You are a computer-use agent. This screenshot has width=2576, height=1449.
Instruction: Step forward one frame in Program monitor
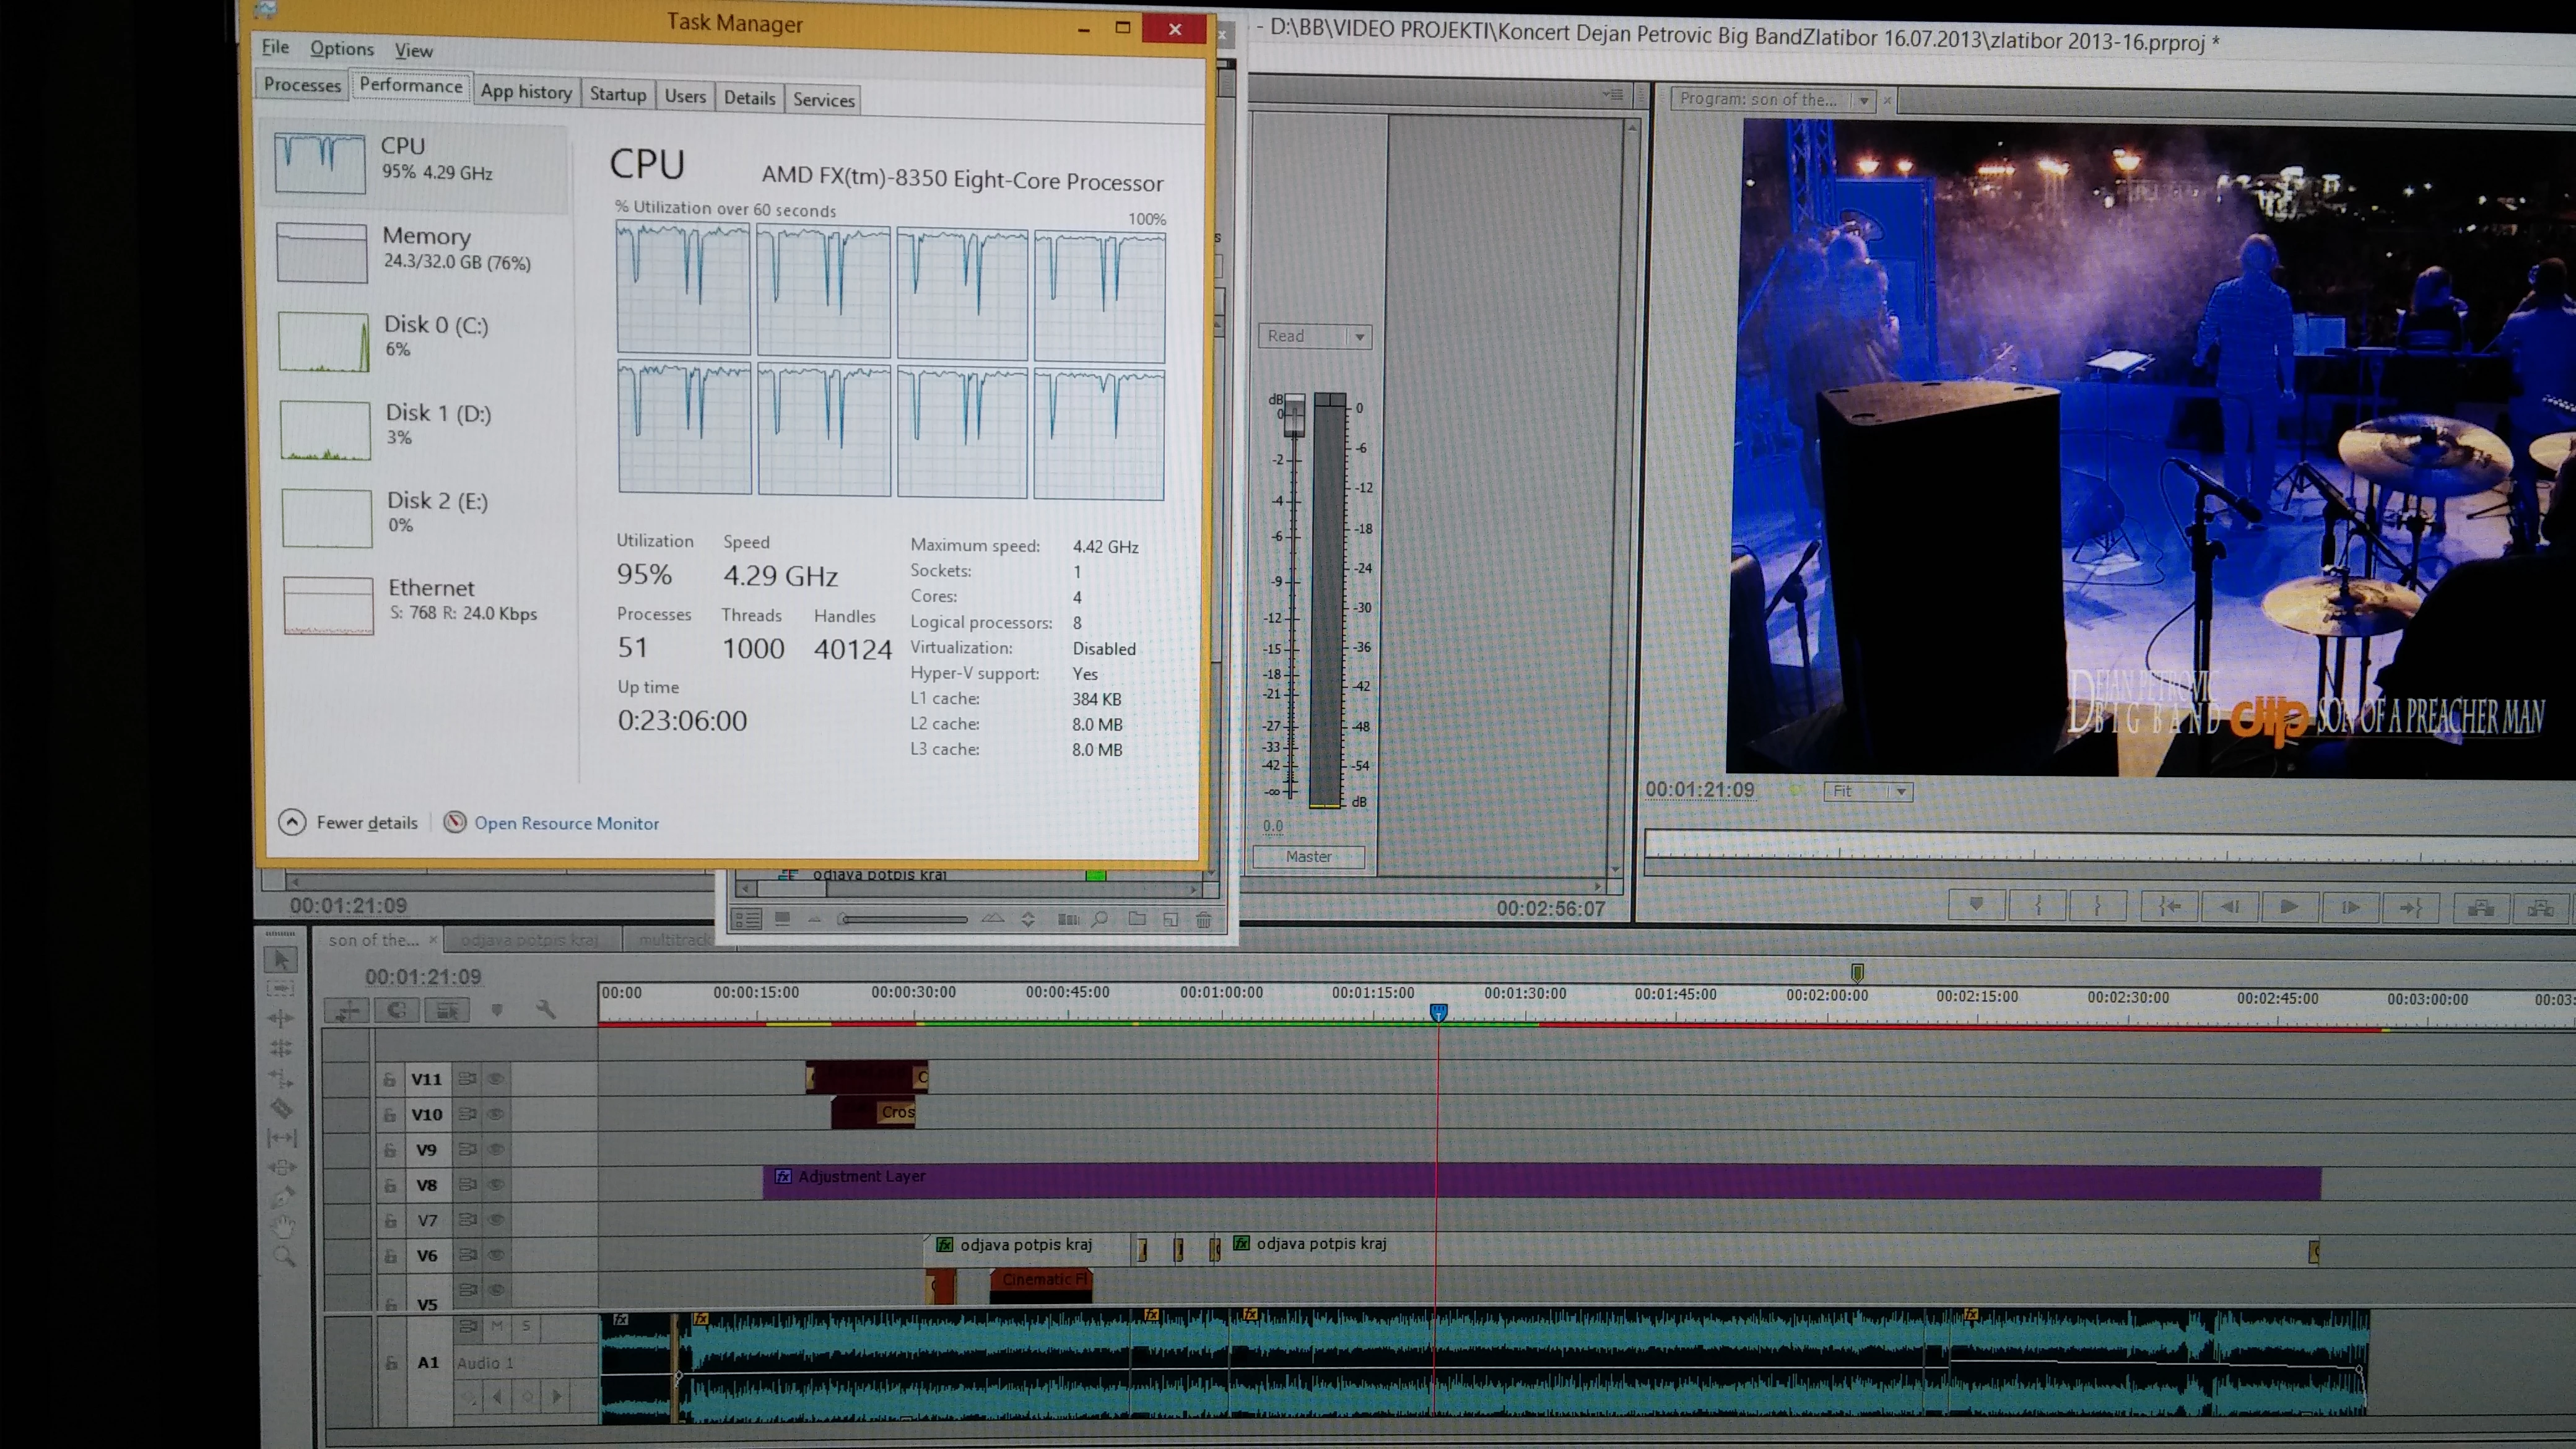pos(2351,907)
